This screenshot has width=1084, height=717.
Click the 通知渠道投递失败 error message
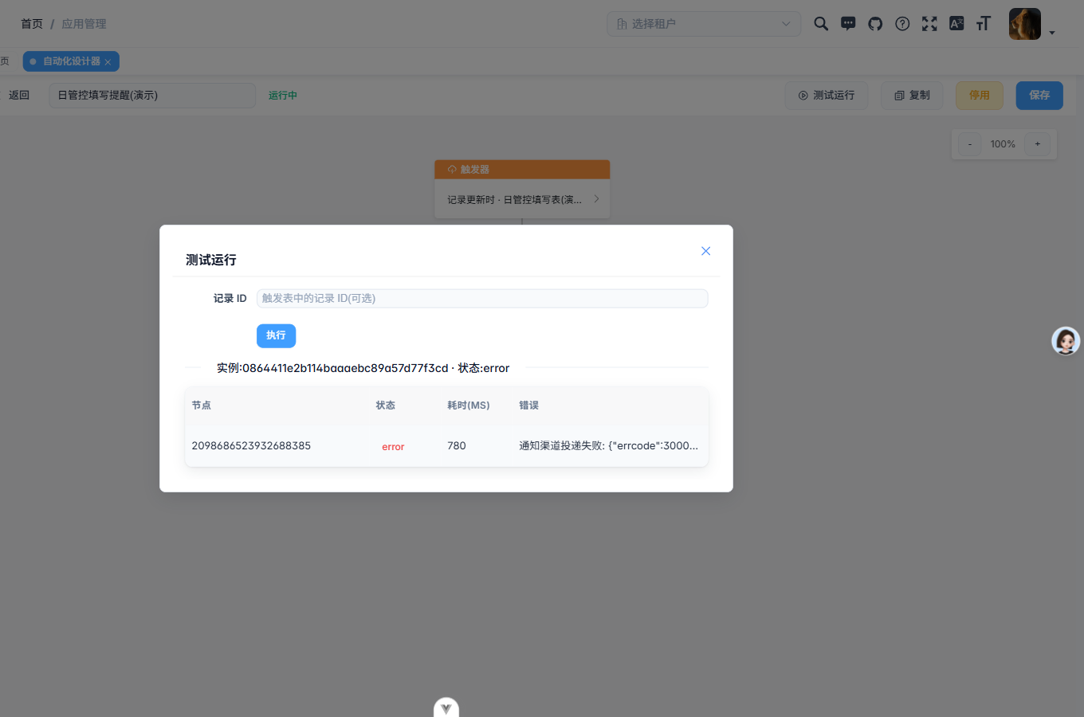tap(608, 445)
